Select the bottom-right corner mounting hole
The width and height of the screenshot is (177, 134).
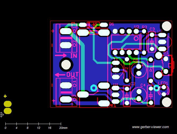pyautogui.click(x=167, y=102)
